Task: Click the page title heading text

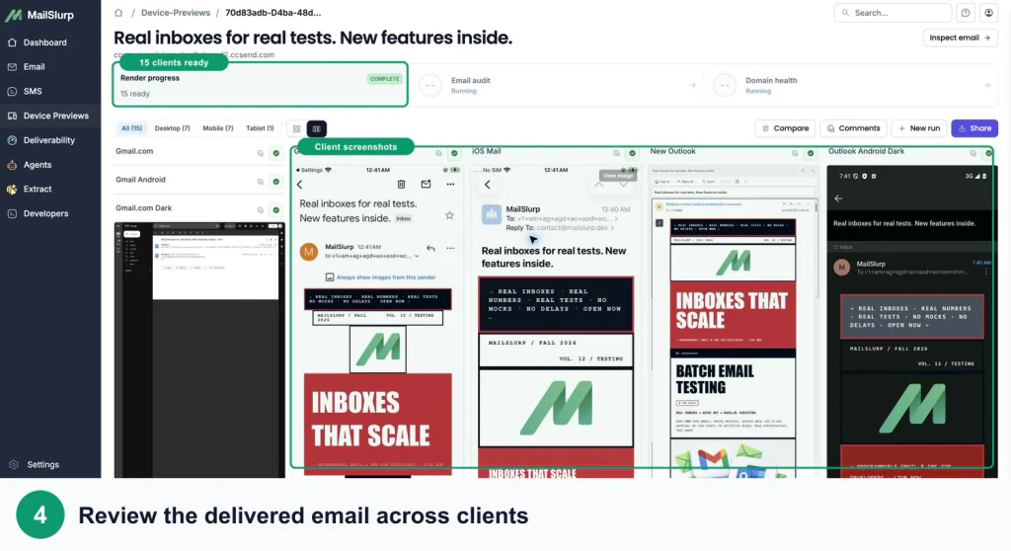Action: click(x=313, y=39)
